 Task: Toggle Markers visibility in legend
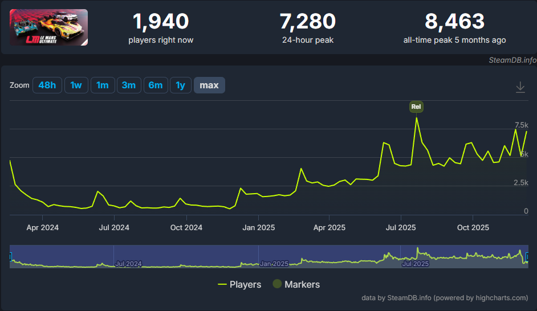[x=296, y=284]
